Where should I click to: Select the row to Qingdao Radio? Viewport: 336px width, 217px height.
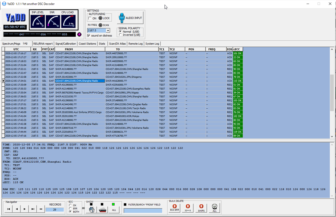(122, 104)
